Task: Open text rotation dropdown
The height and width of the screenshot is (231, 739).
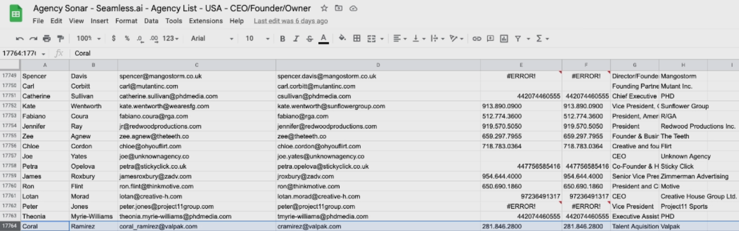Action: click(456, 38)
